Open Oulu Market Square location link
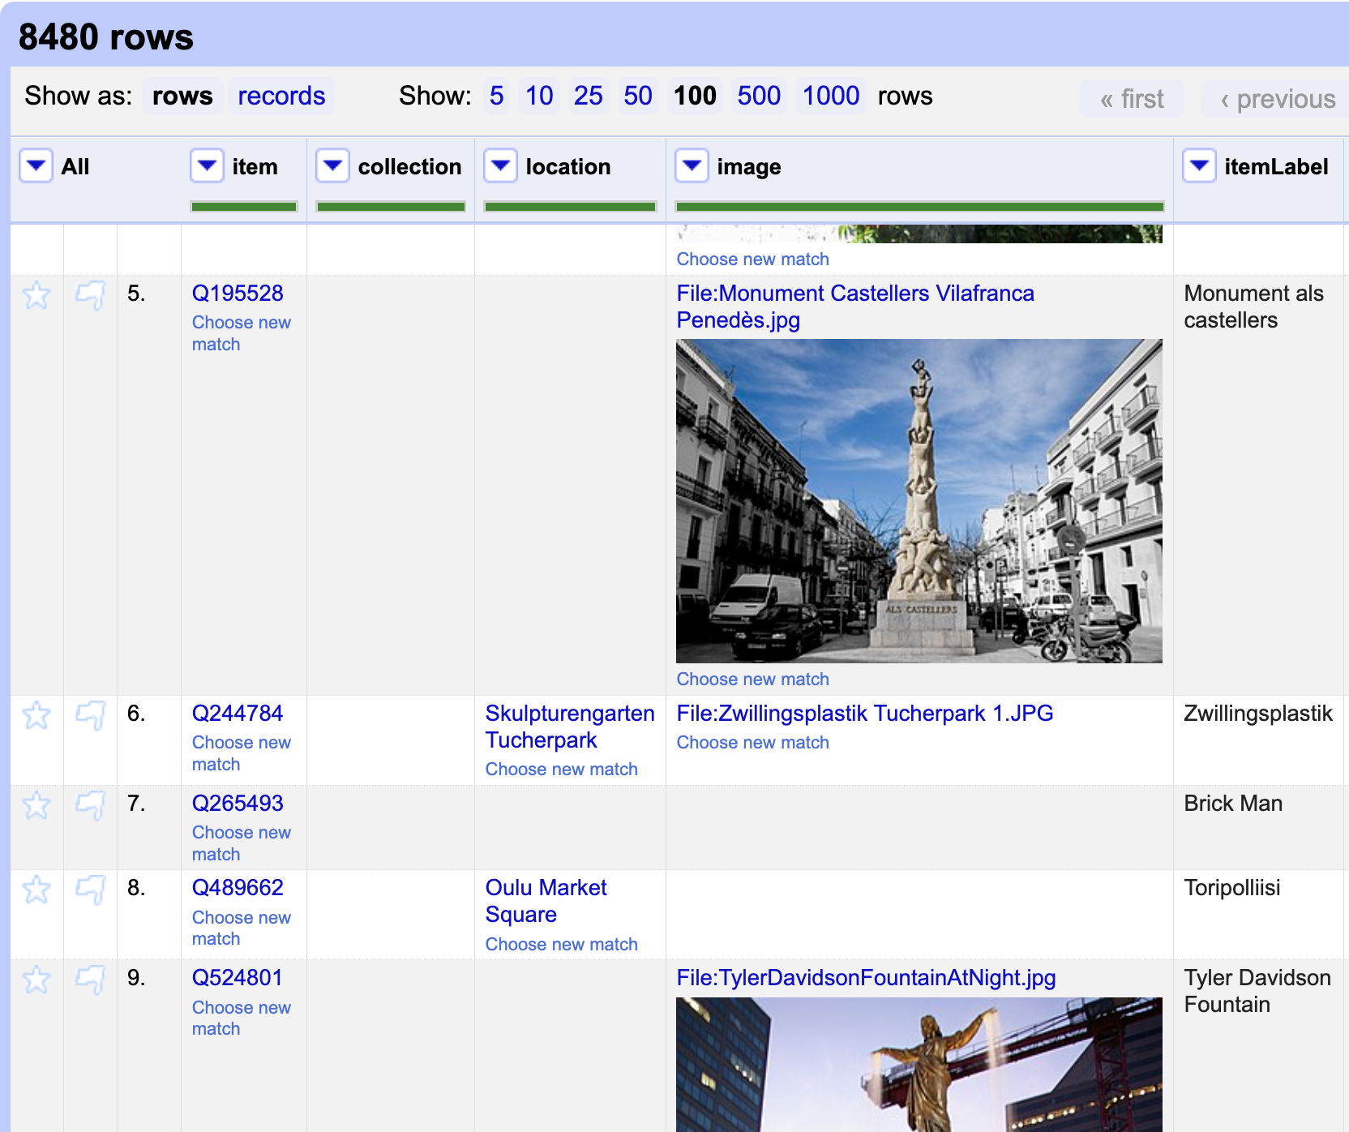 546,901
